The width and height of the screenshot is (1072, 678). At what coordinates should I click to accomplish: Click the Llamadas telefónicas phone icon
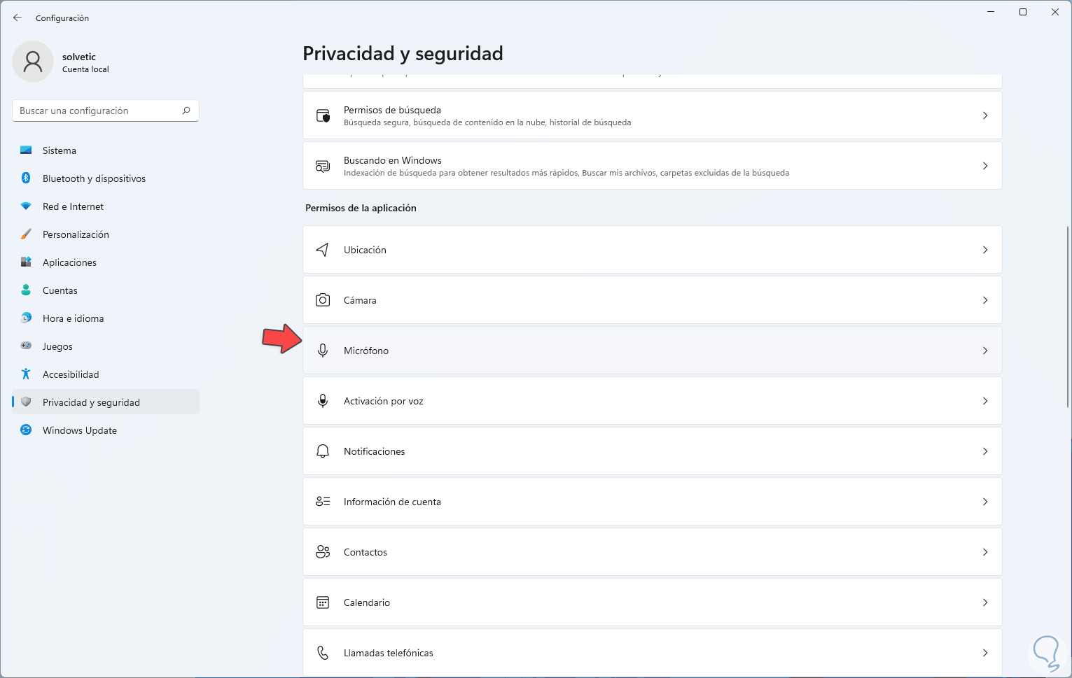tap(323, 653)
